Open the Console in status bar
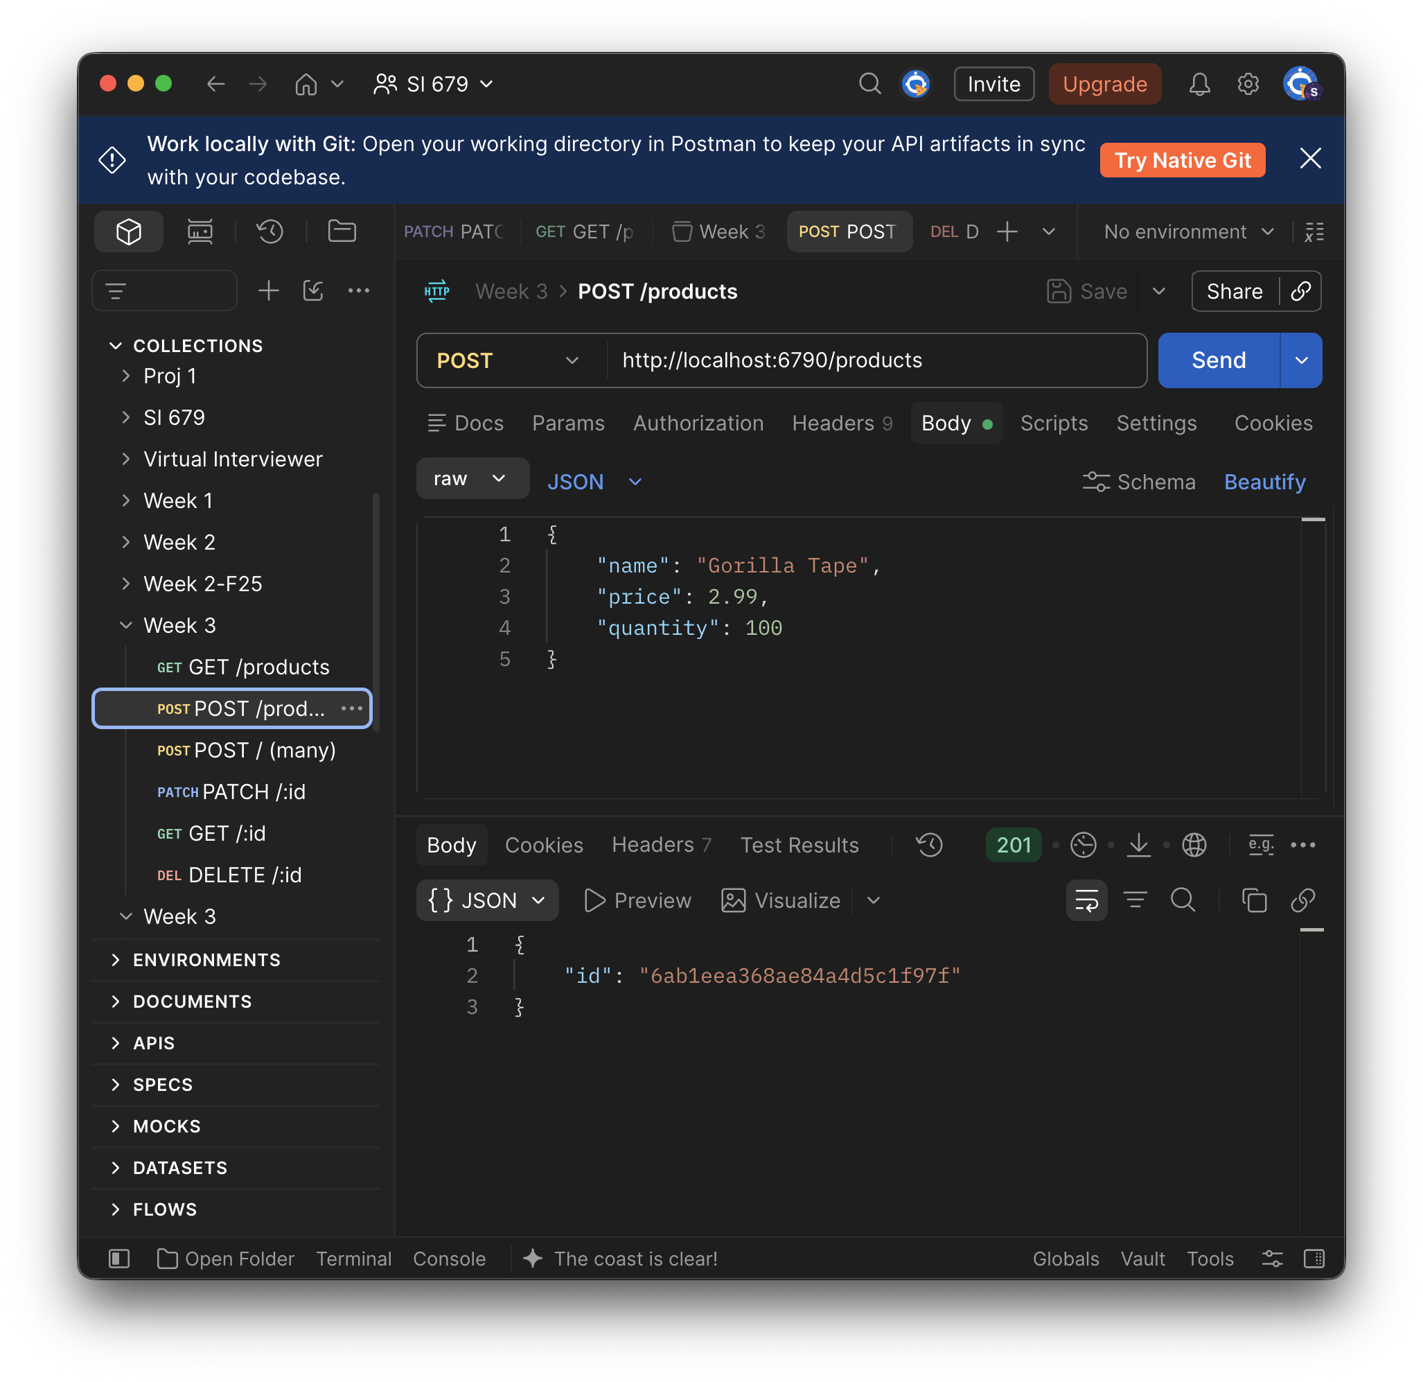Image resolution: width=1423 pixels, height=1382 pixels. 450,1258
